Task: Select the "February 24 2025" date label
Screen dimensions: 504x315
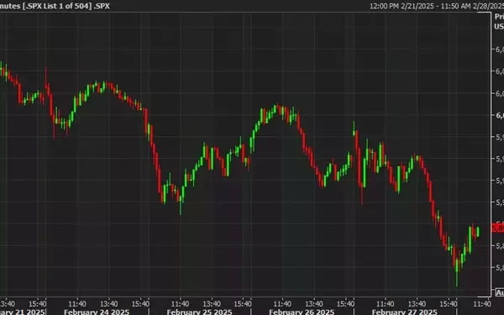Action: tap(97, 312)
